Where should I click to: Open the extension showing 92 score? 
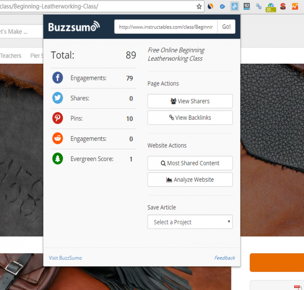click(247, 6)
